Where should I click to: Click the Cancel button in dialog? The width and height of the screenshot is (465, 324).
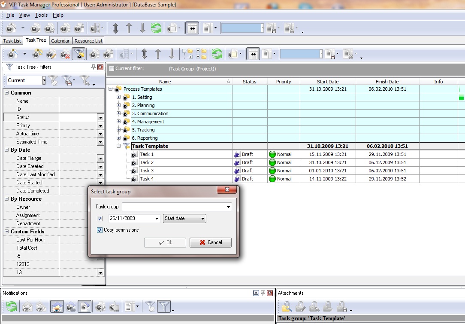tap(210, 242)
